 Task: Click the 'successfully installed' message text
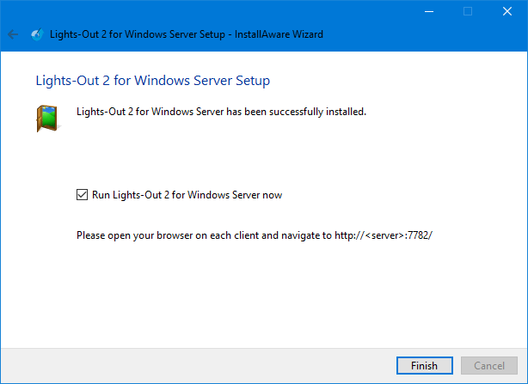coord(221,112)
